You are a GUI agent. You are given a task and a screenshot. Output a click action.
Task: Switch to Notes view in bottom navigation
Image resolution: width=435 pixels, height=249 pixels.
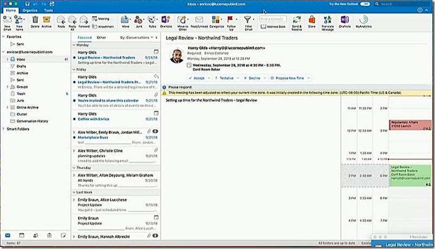pyautogui.click(x=63, y=235)
